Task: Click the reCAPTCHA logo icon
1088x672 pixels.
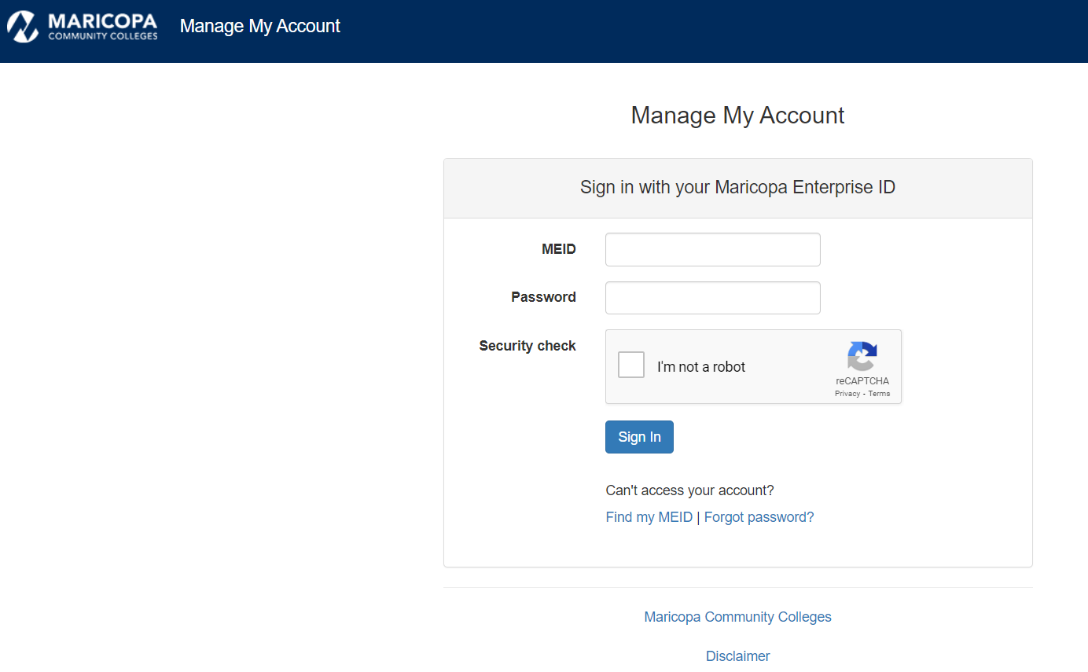Action: click(862, 356)
